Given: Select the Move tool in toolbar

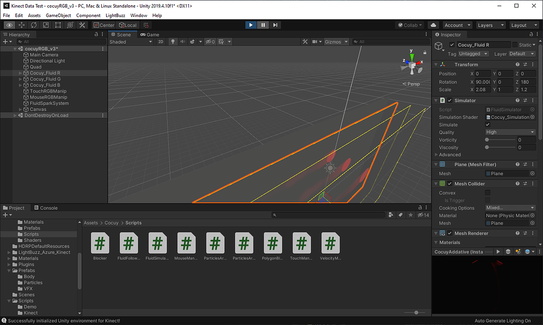Looking at the screenshot, I should coord(22,25).
